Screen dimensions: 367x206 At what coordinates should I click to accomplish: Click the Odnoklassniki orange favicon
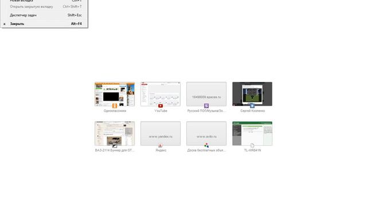click(x=115, y=106)
